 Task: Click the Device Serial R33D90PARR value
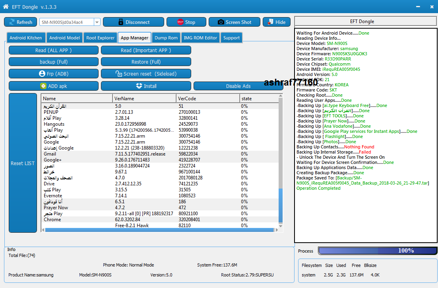tap(338, 59)
